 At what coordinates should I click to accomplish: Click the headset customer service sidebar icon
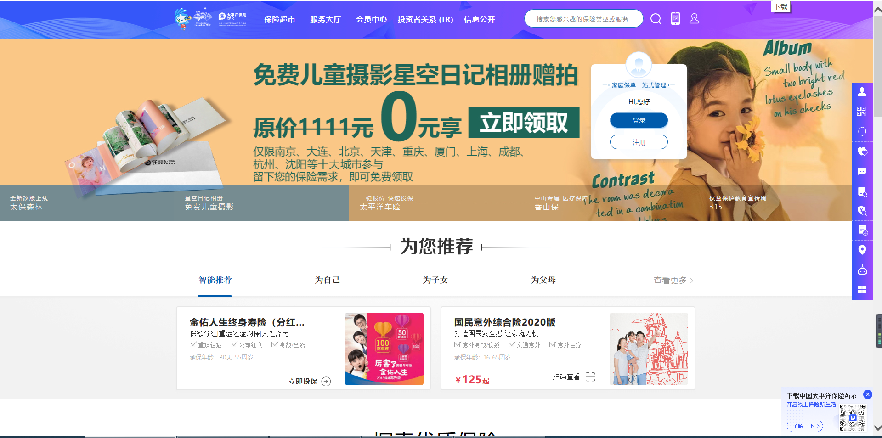(862, 132)
